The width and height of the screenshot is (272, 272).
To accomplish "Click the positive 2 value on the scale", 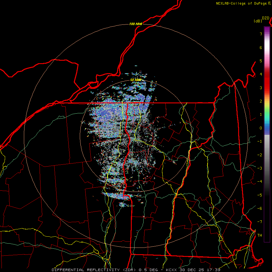I will click(261, 101).
